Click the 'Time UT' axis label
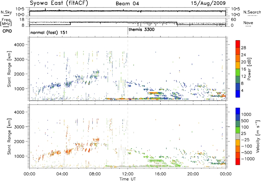Image resolution: width=261 pixels, height=181 pixels. [x=128, y=179]
